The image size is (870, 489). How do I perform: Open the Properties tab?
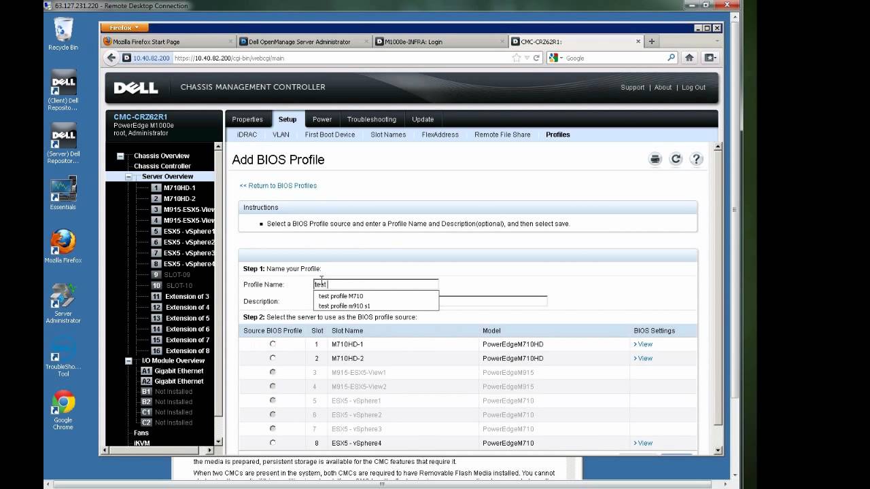pyautogui.click(x=247, y=119)
